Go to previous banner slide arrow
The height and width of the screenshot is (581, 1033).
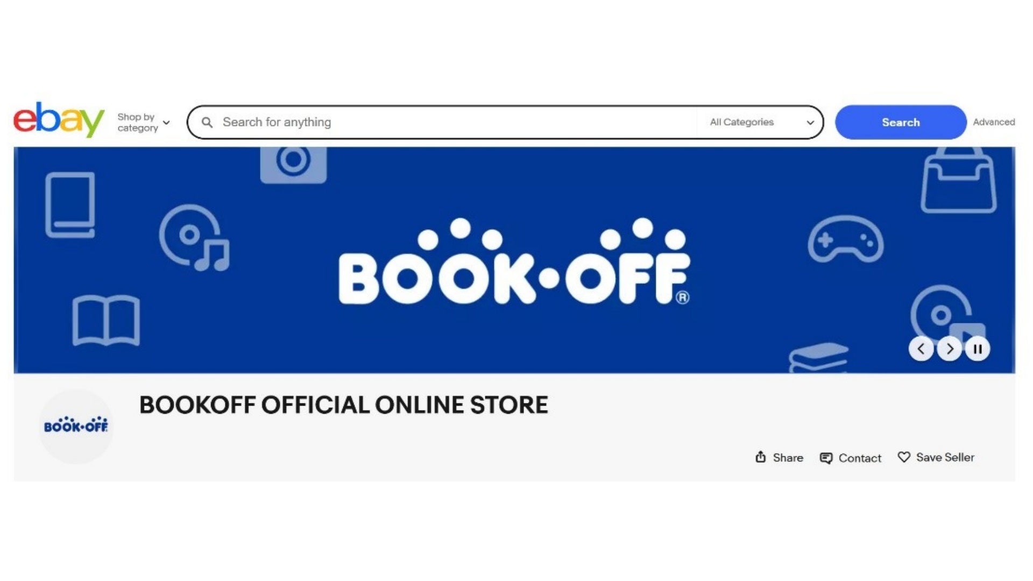pos(921,349)
